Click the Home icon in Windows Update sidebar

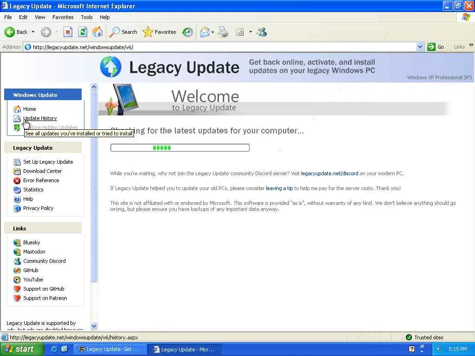(17, 109)
